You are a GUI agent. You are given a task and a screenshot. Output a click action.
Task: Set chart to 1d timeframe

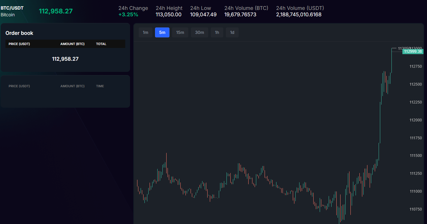pyautogui.click(x=232, y=32)
